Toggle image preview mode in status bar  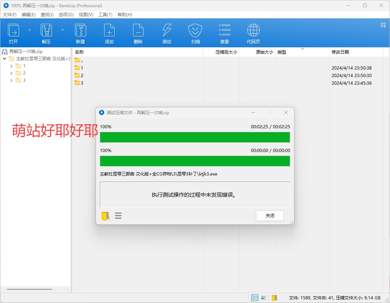263,297
